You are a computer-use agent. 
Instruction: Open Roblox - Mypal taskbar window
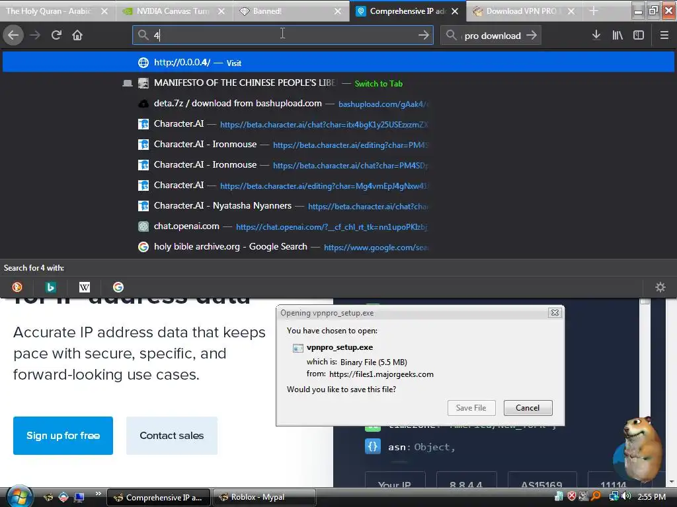coord(264,497)
